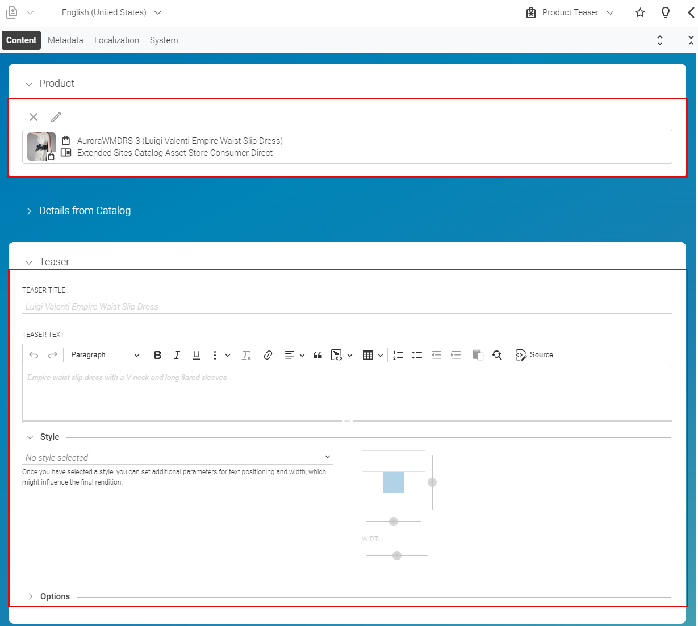698x626 pixels.
Task: Insert a bulleted list
Action: [417, 355]
